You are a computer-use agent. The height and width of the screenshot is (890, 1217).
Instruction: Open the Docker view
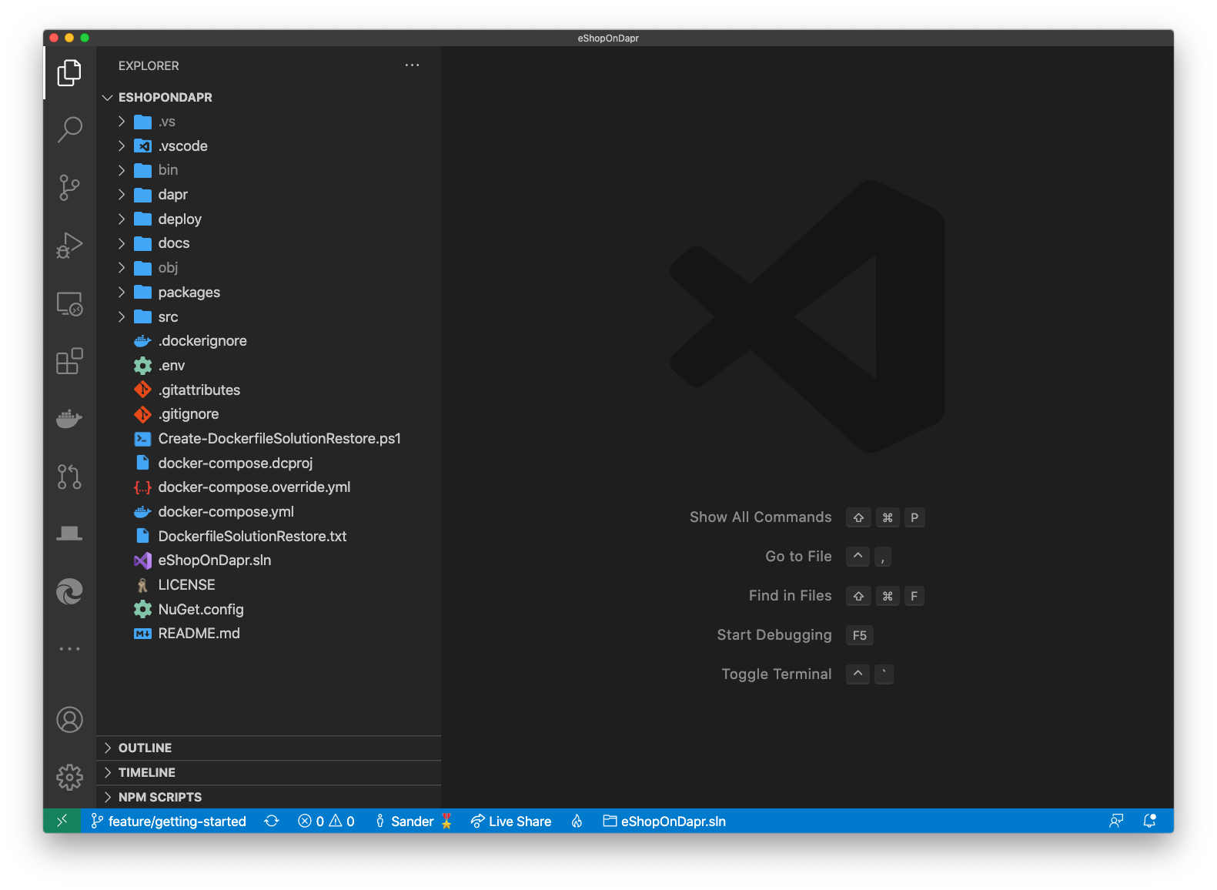[x=69, y=419]
